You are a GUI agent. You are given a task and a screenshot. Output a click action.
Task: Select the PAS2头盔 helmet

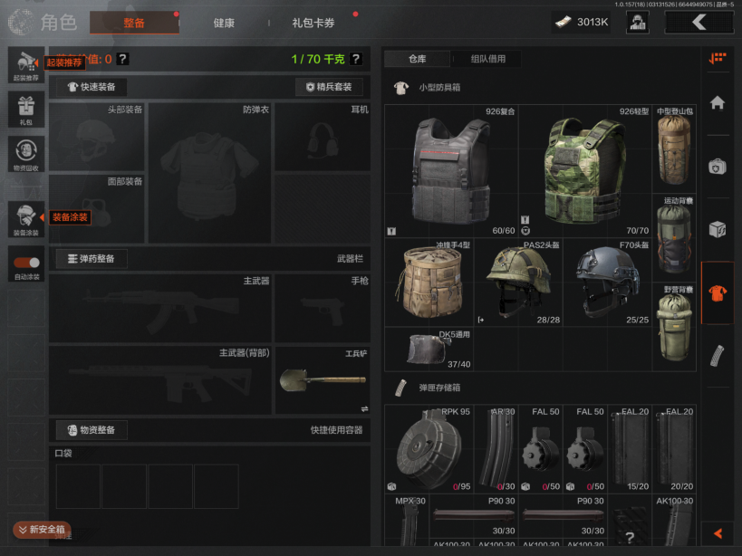(x=518, y=283)
